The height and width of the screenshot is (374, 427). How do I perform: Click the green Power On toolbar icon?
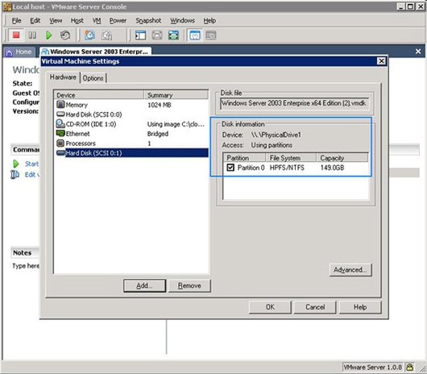point(49,35)
